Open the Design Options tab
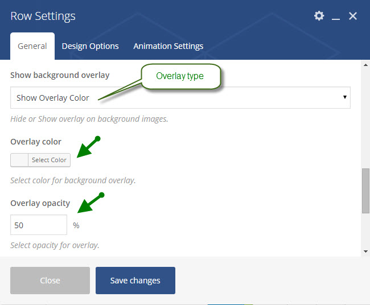This screenshot has height=305, width=370. coord(90,46)
